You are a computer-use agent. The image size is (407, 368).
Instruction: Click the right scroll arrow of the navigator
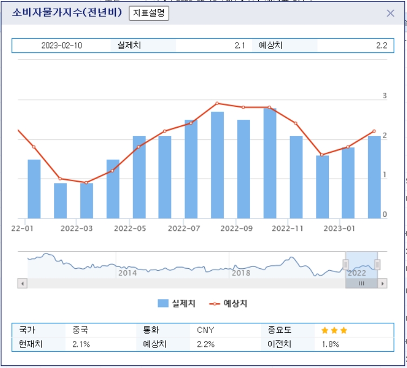(382, 283)
